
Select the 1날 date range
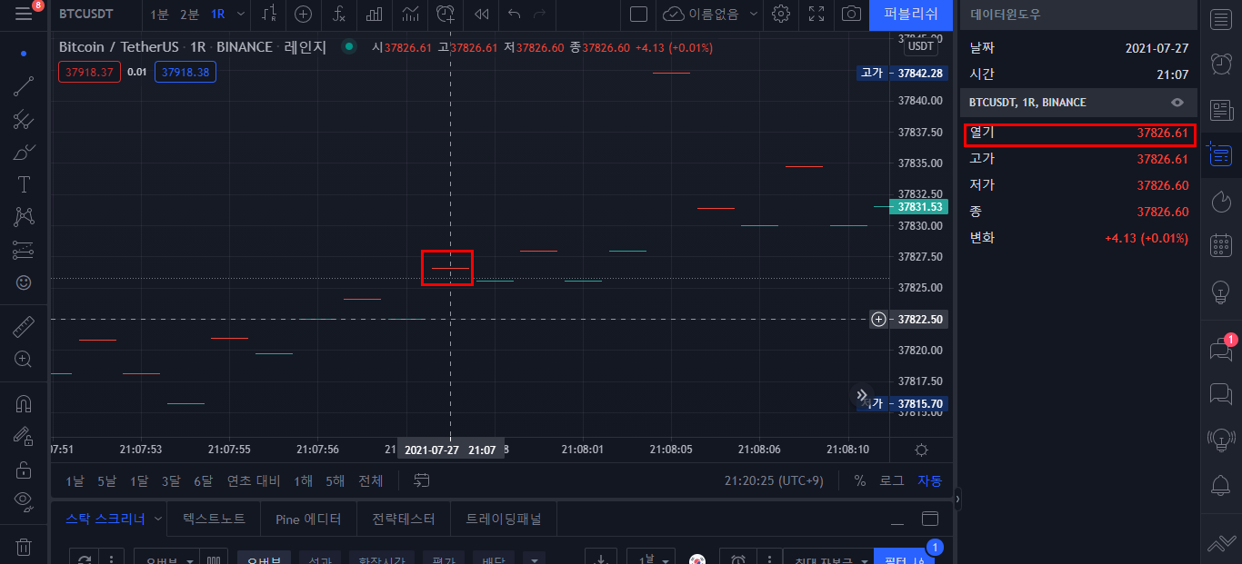pyautogui.click(x=75, y=480)
